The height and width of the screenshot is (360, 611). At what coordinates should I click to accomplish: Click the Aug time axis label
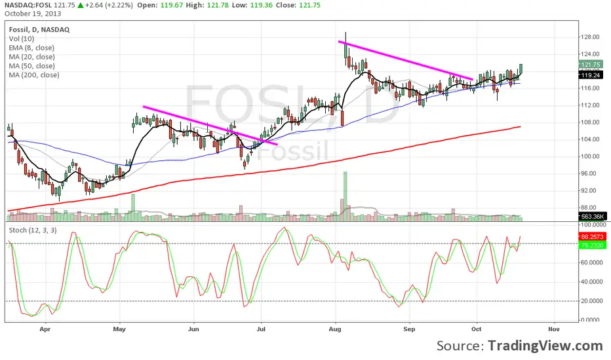click(335, 329)
